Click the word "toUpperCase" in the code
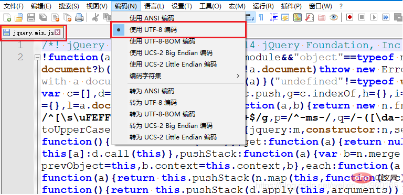This screenshot has width=403, height=195. [76, 130]
